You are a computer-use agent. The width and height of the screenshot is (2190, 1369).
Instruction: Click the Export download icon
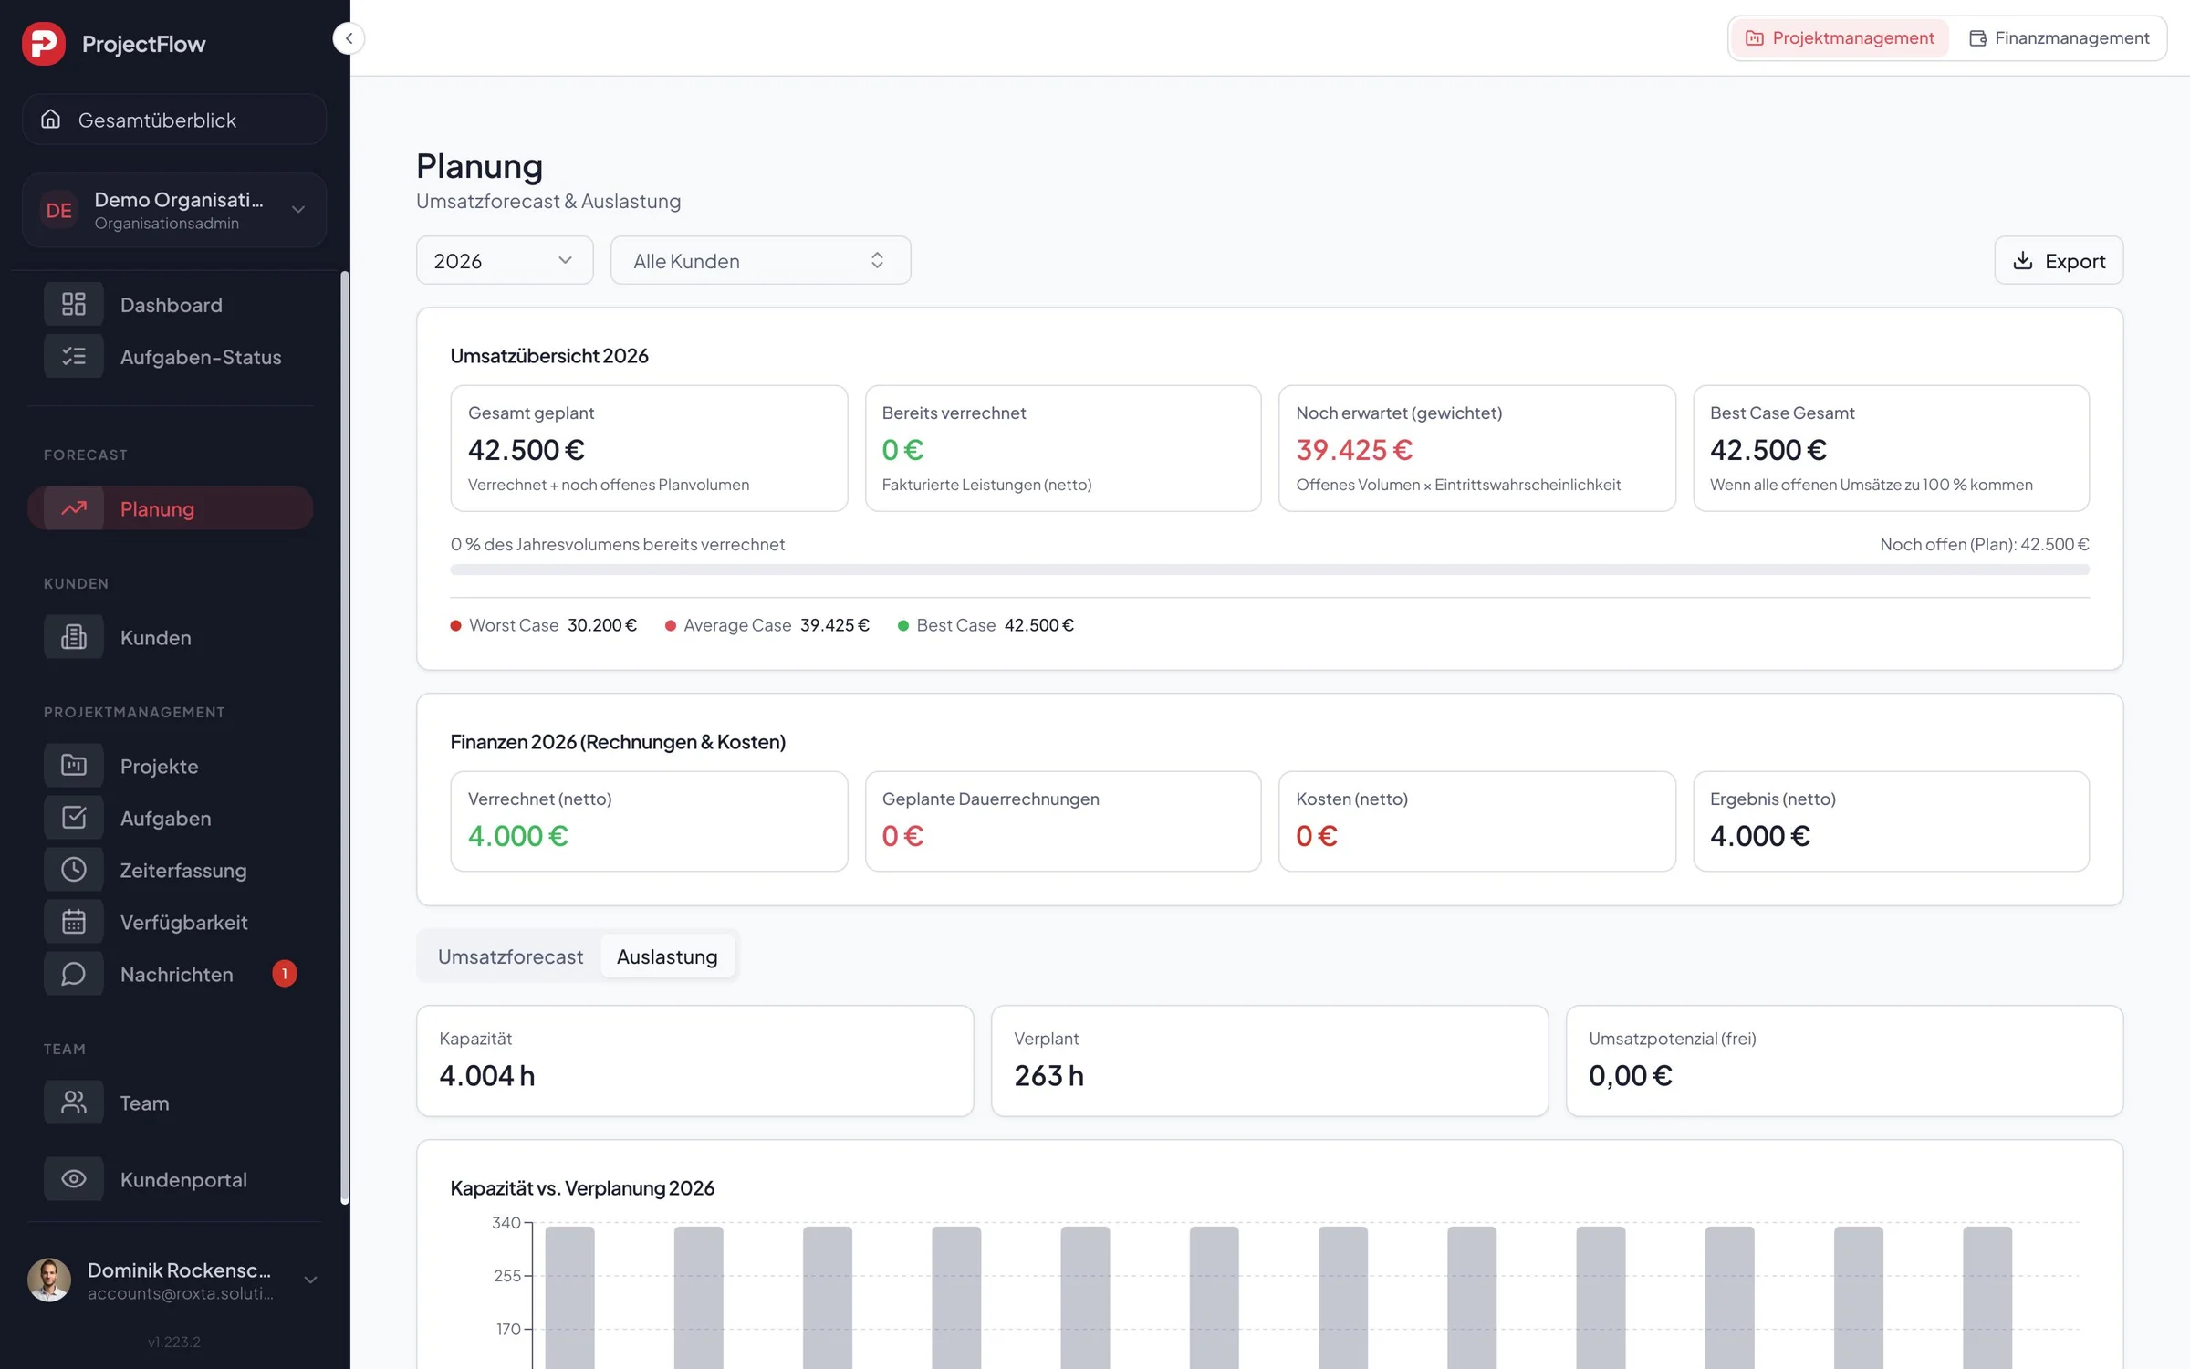pos(2023,261)
